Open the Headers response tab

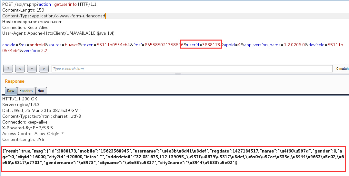(x=26, y=91)
